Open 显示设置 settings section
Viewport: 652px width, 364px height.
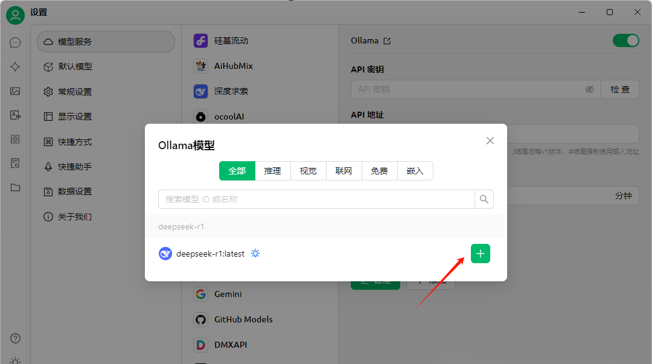pos(106,117)
